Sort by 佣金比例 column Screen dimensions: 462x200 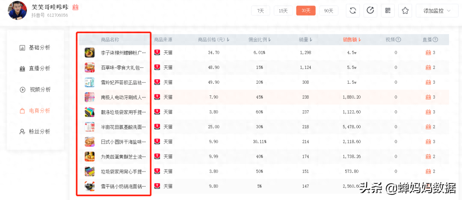pyautogui.click(x=260, y=39)
